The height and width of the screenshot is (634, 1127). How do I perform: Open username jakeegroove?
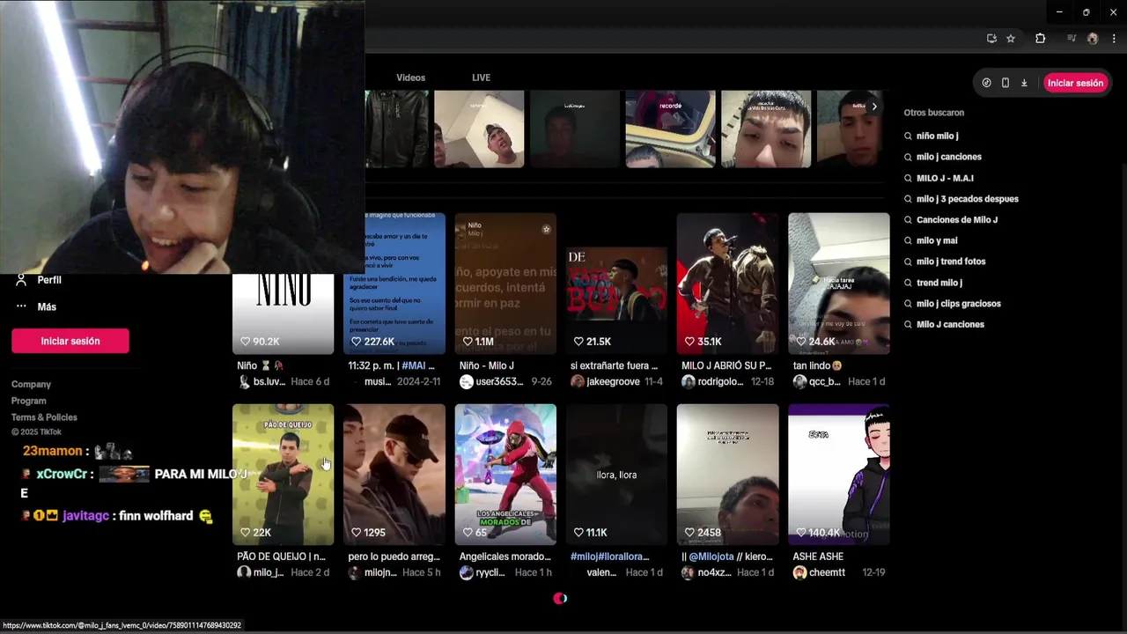(613, 381)
